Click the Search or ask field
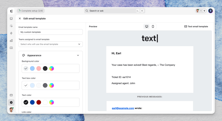Screen dimensions: 222x121 point(115,11)
